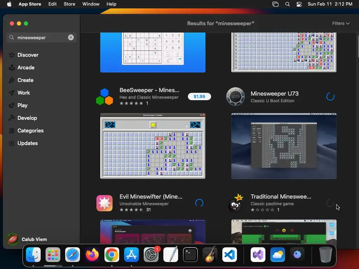Open the Evil Mineswifter screenshot preview
Image resolution: width=359 pixels, height=269 pixels.
153,232
